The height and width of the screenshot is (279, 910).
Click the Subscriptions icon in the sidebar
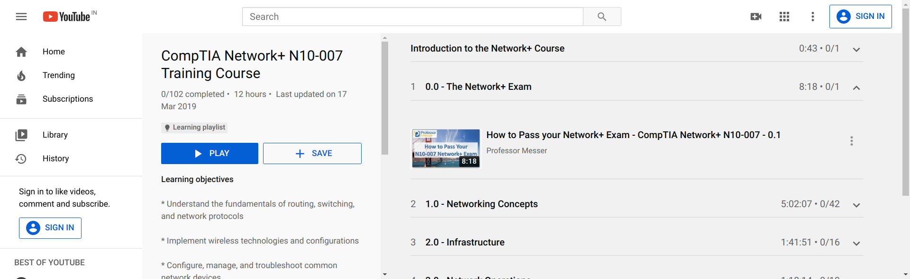click(21, 99)
